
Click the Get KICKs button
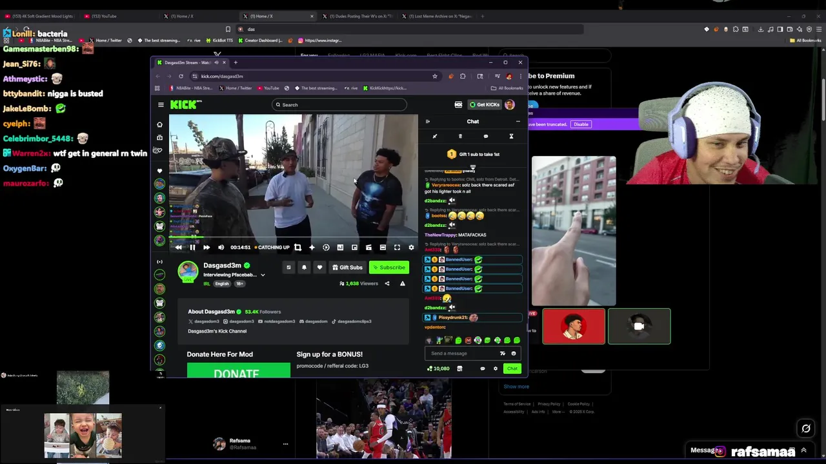point(484,104)
